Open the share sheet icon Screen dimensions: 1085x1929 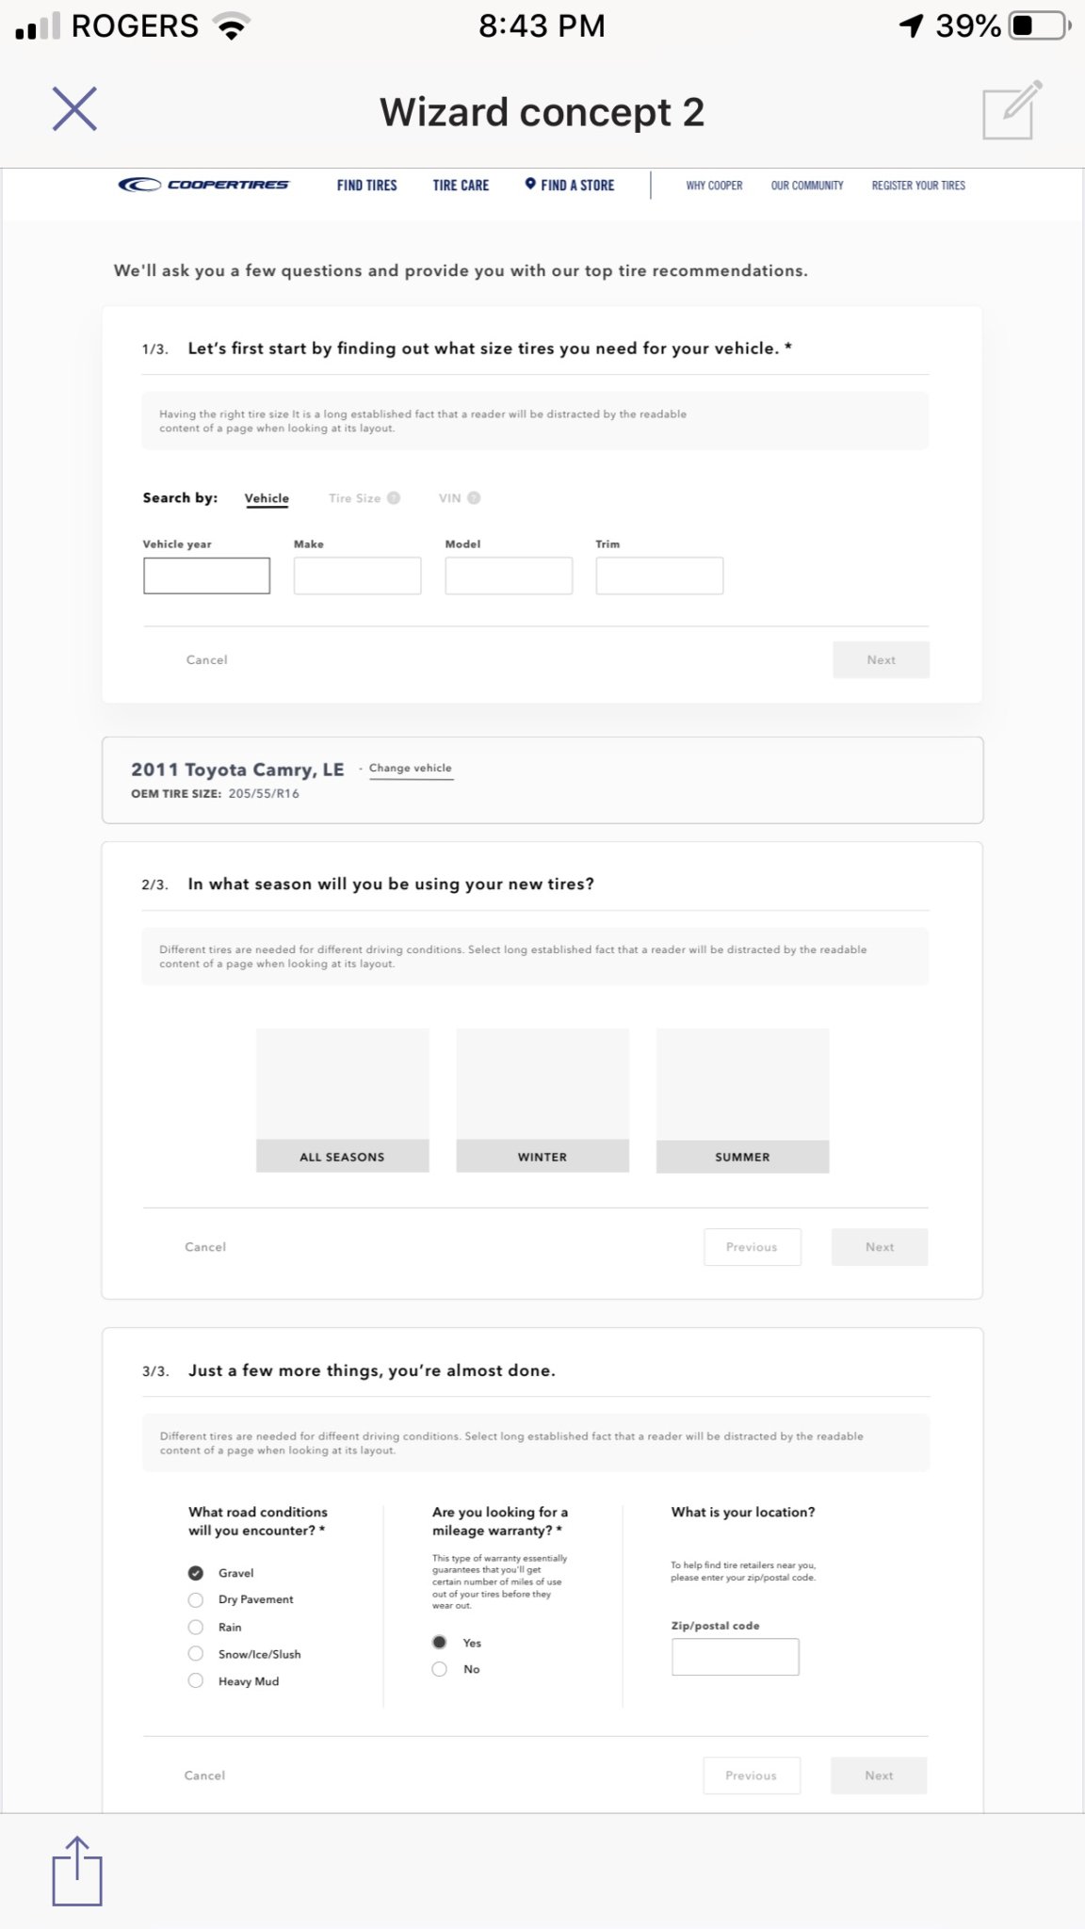(77, 1870)
